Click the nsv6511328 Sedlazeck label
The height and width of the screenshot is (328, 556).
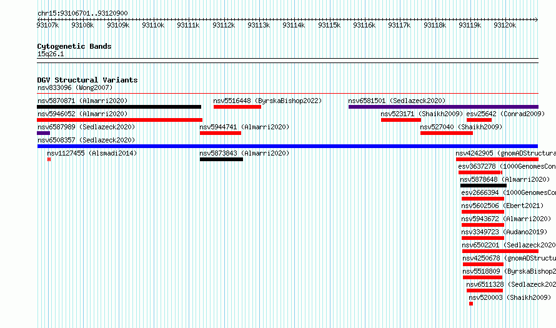point(511,284)
